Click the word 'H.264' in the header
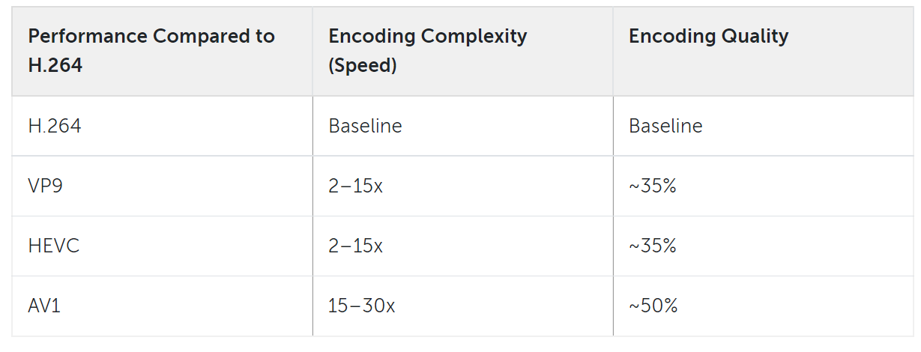This screenshot has height=352, width=921. [x=55, y=65]
